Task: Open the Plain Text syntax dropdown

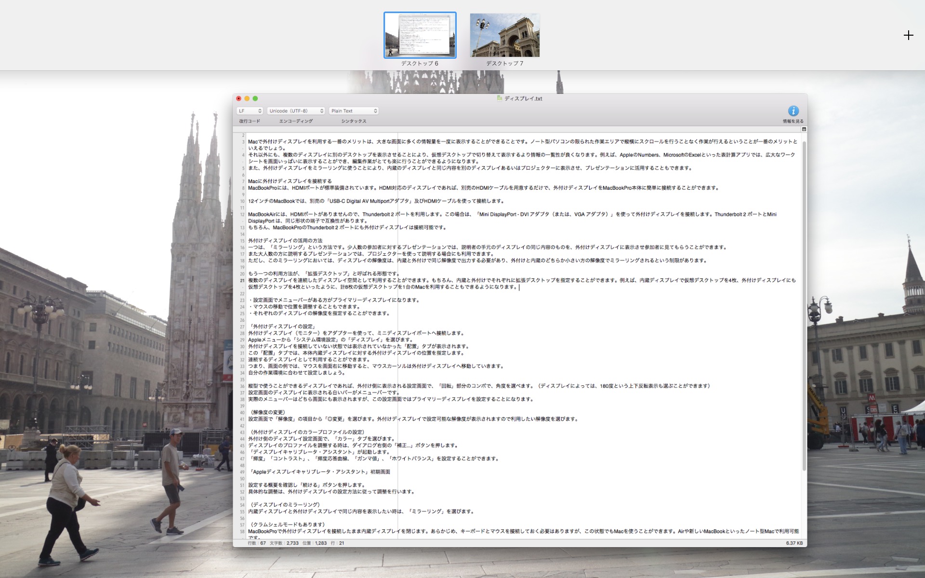Action: 354,111
